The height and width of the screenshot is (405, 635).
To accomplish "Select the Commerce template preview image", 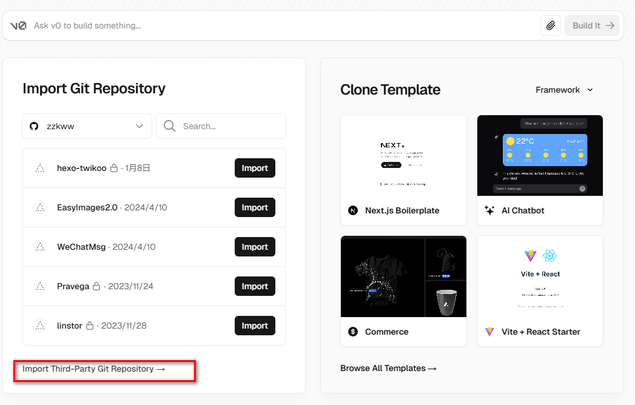I will click(403, 276).
